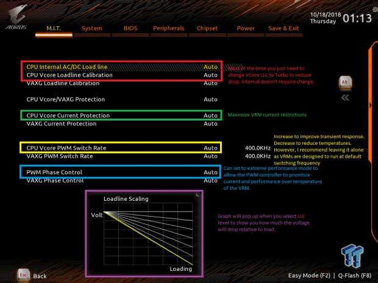Image resolution: width=378 pixels, height=283 pixels.
Task: Open Auto value for CPU Vcore PWM Switch Rate
Action: pos(210,148)
